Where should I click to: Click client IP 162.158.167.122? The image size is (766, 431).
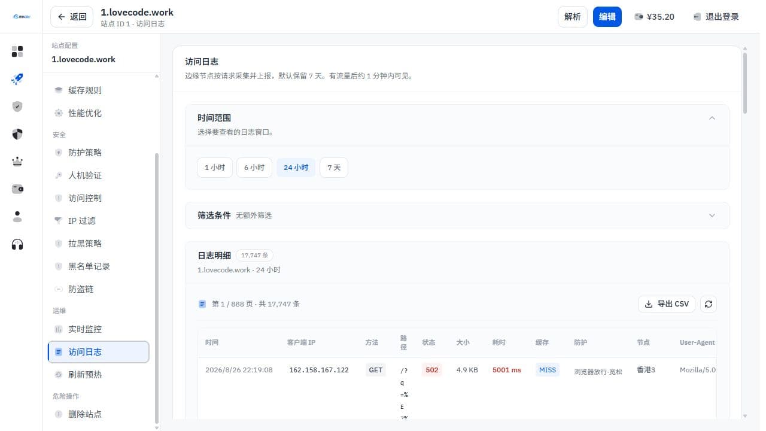pyautogui.click(x=319, y=370)
